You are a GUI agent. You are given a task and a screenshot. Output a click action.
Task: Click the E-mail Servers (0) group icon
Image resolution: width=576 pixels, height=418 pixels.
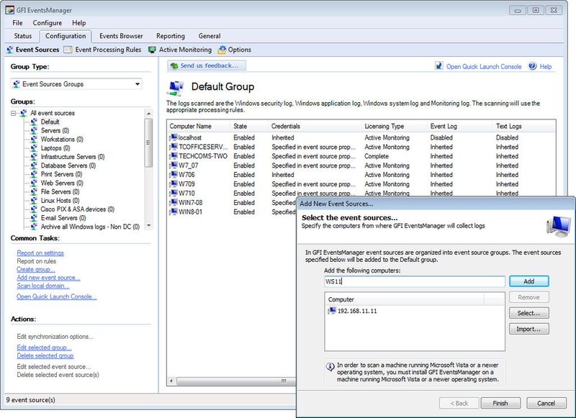coord(34,218)
